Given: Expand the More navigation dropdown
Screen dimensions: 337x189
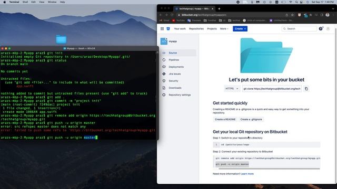Looking at the screenshot, I should click(x=224, y=29).
